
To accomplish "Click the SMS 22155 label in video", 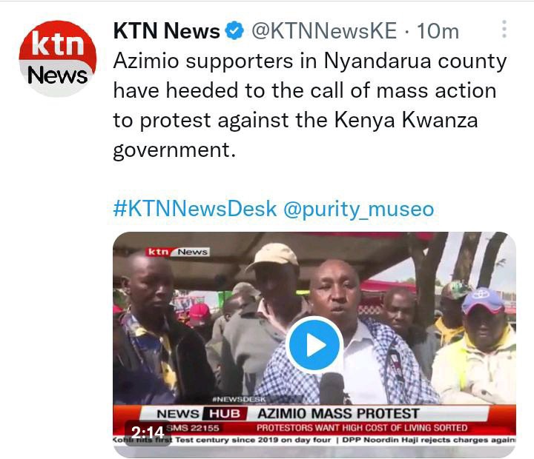I will [x=193, y=428].
